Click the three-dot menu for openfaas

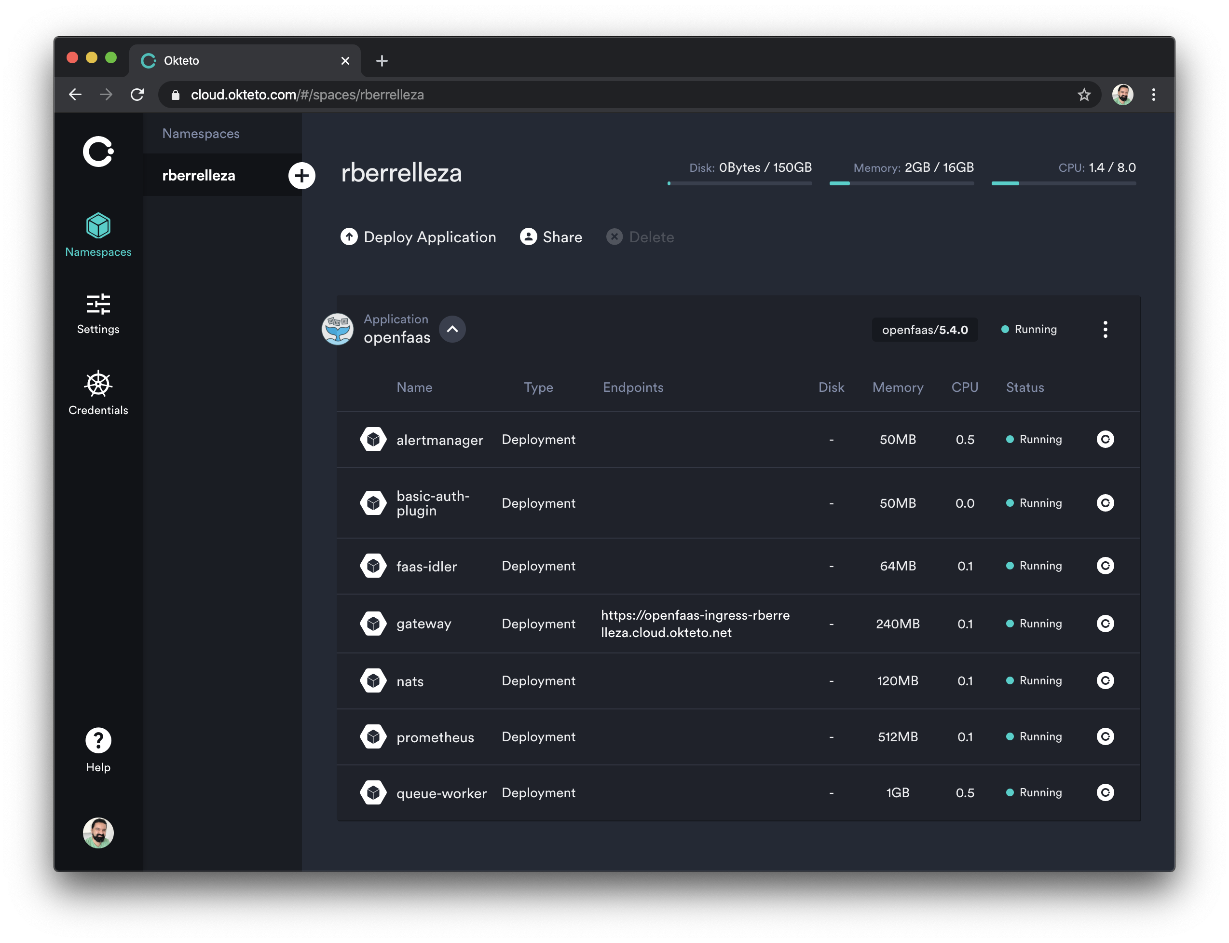pyautogui.click(x=1106, y=329)
